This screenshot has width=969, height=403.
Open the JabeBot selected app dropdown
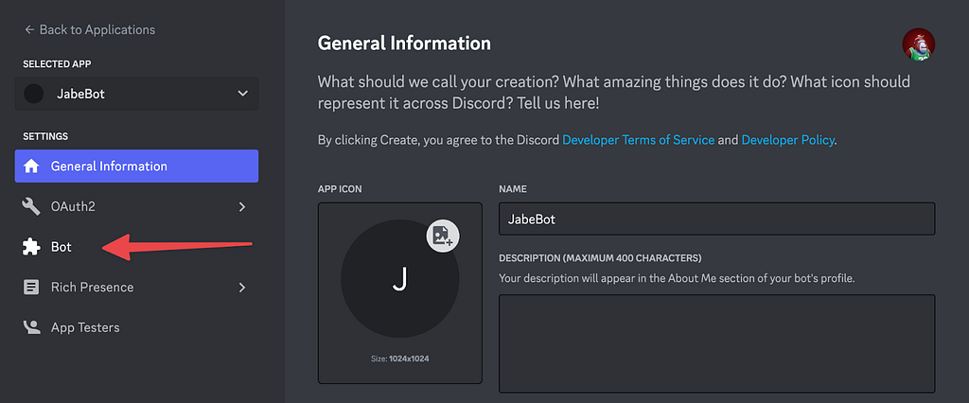[136, 94]
